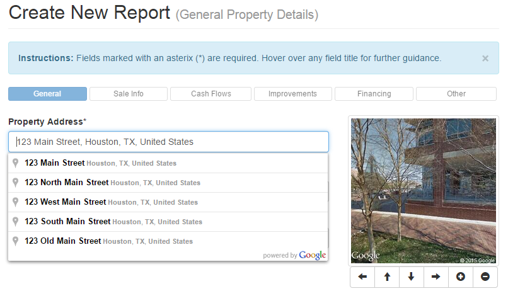Go to the Improvements tab
Viewport: 508px width, 291px height.
point(292,94)
